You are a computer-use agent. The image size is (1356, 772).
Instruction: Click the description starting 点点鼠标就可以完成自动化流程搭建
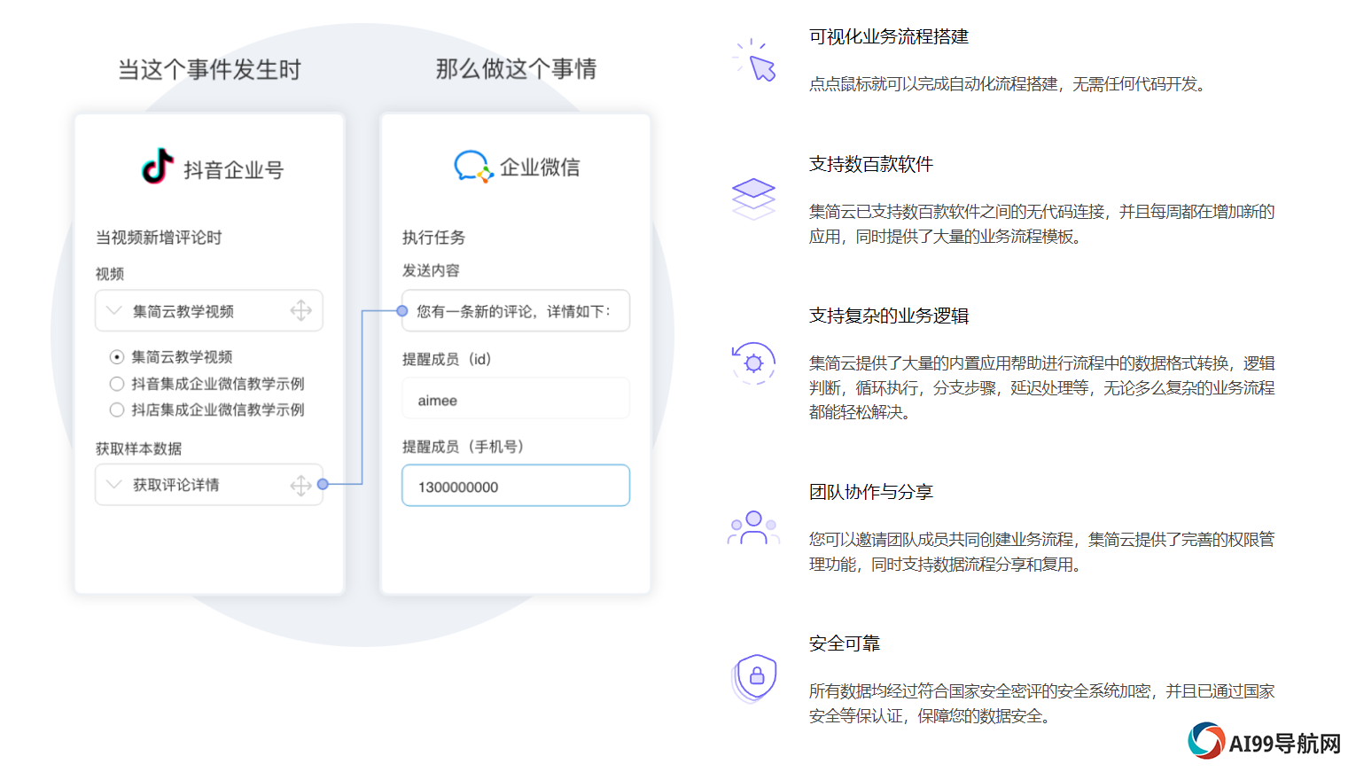(1010, 84)
